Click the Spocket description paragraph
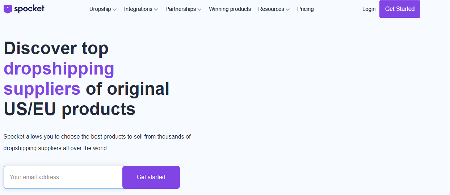The image size is (450, 195). 97,142
